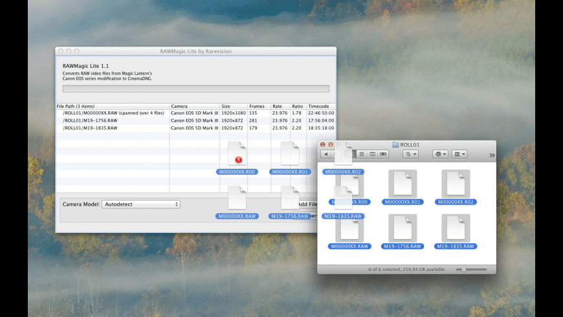Select the /ROLL01/M00000XX.RAW spanned file row
The width and height of the screenshot is (563, 317).
coord(113,113)
